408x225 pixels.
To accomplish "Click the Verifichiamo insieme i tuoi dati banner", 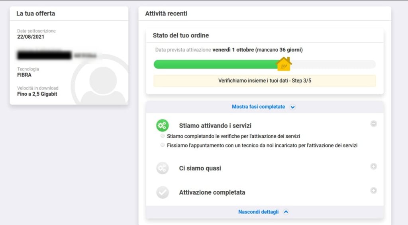I will [265, 80].
